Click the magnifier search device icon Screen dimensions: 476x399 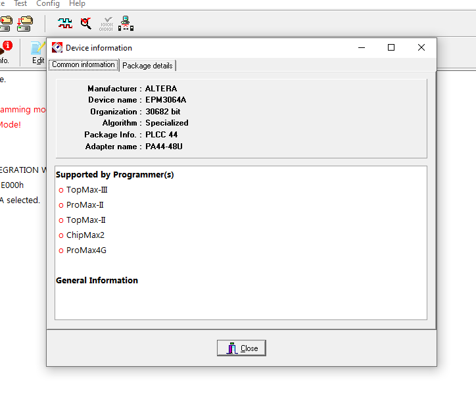pos(86,24)
